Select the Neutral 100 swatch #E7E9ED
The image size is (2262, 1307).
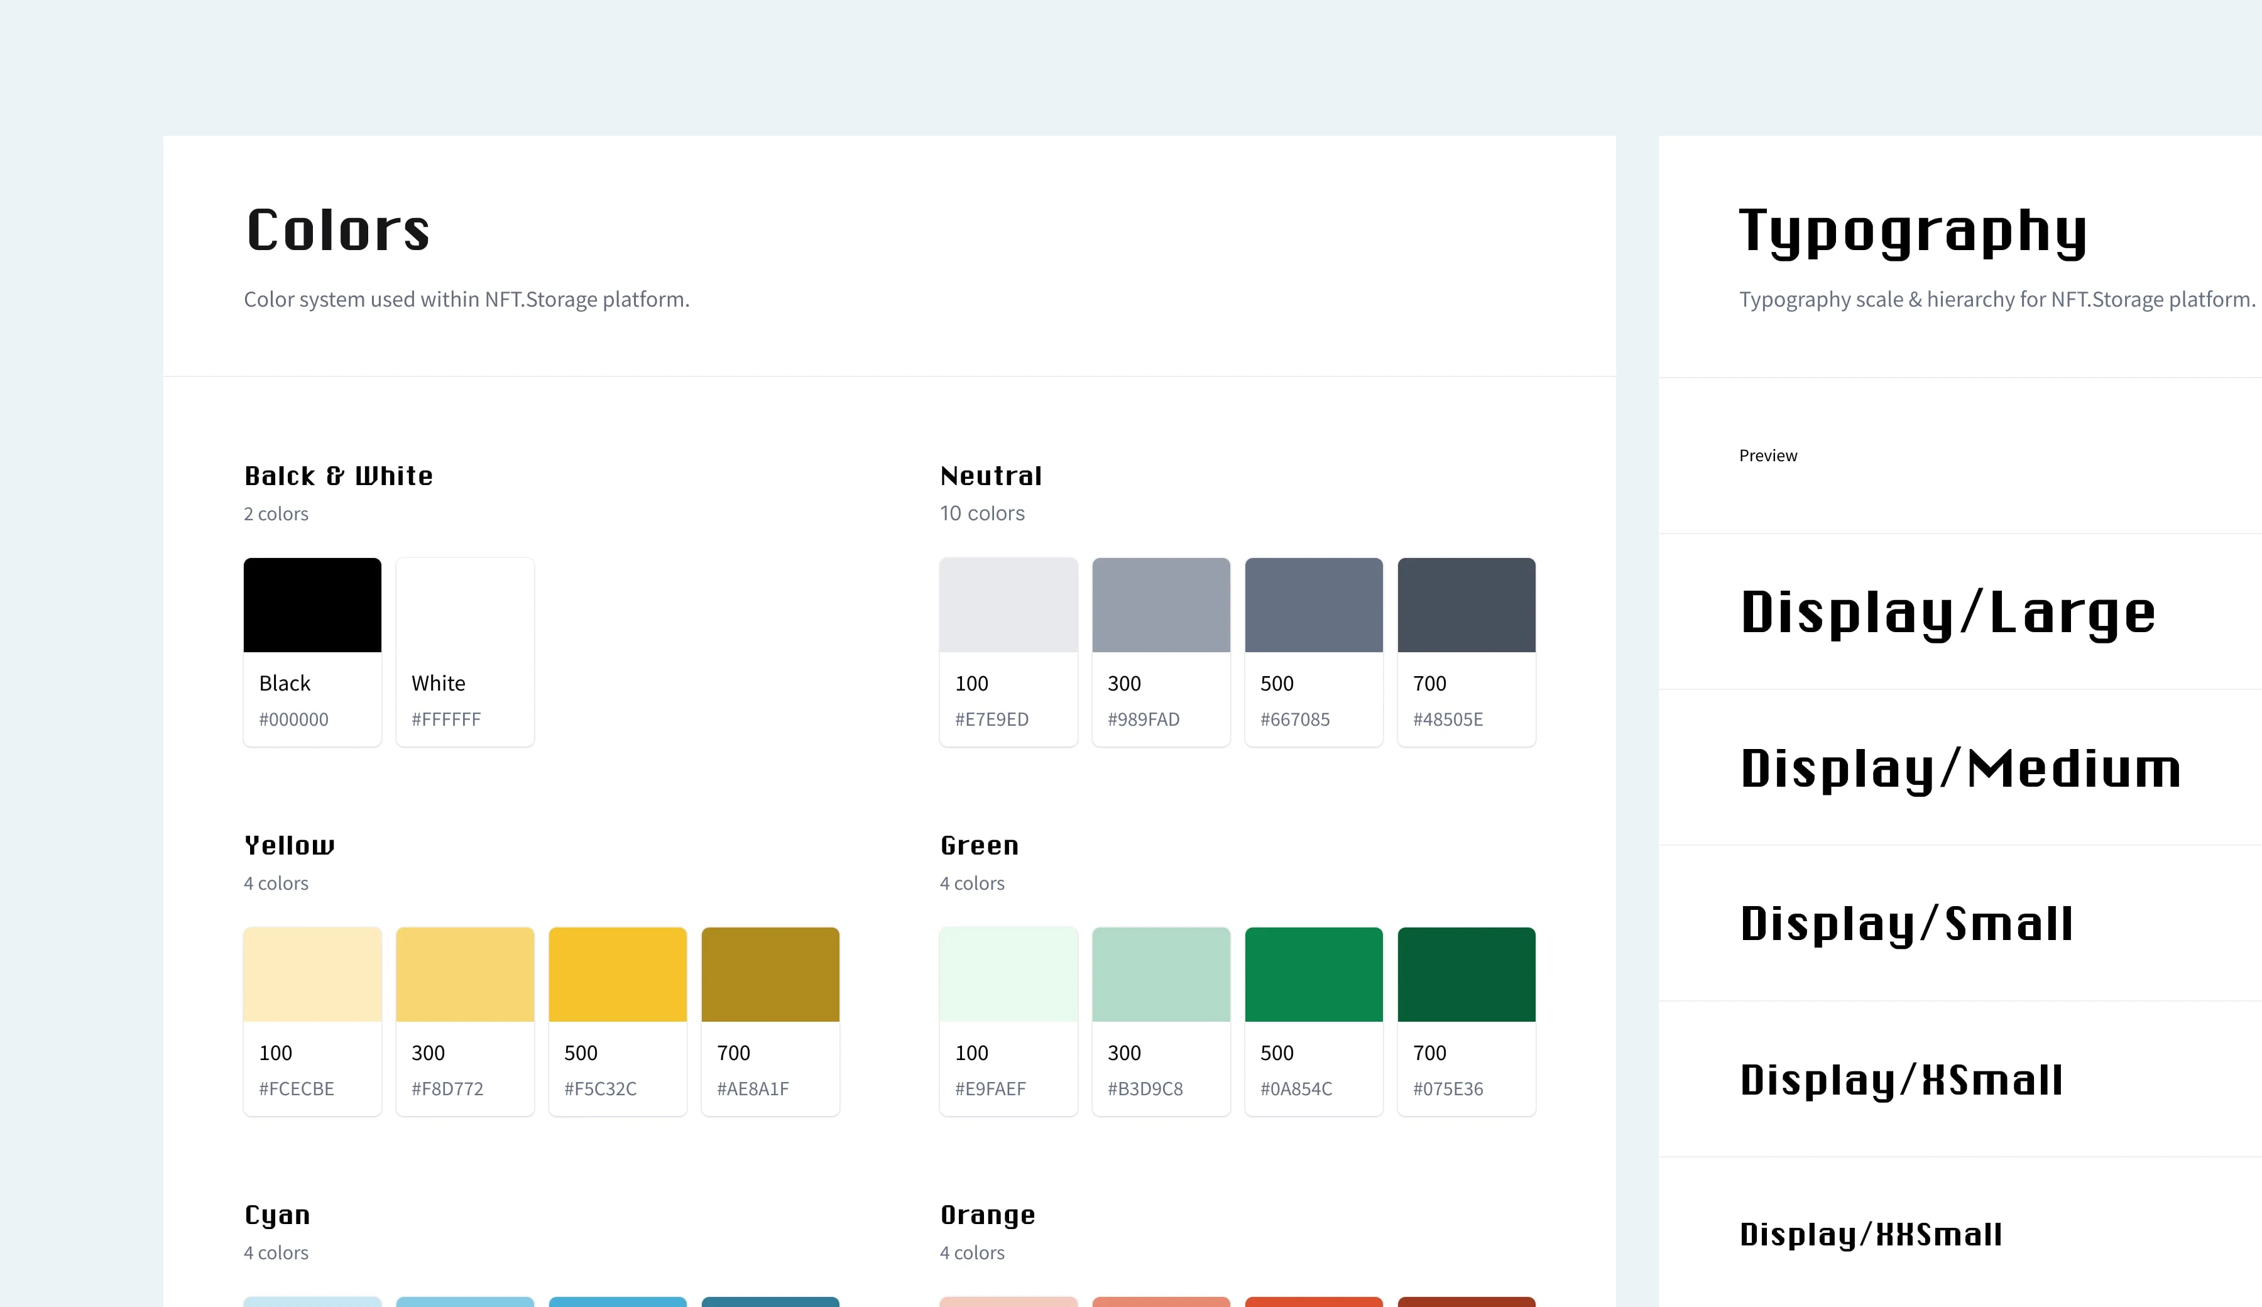pyautogui.click(x=1008, y=652)
